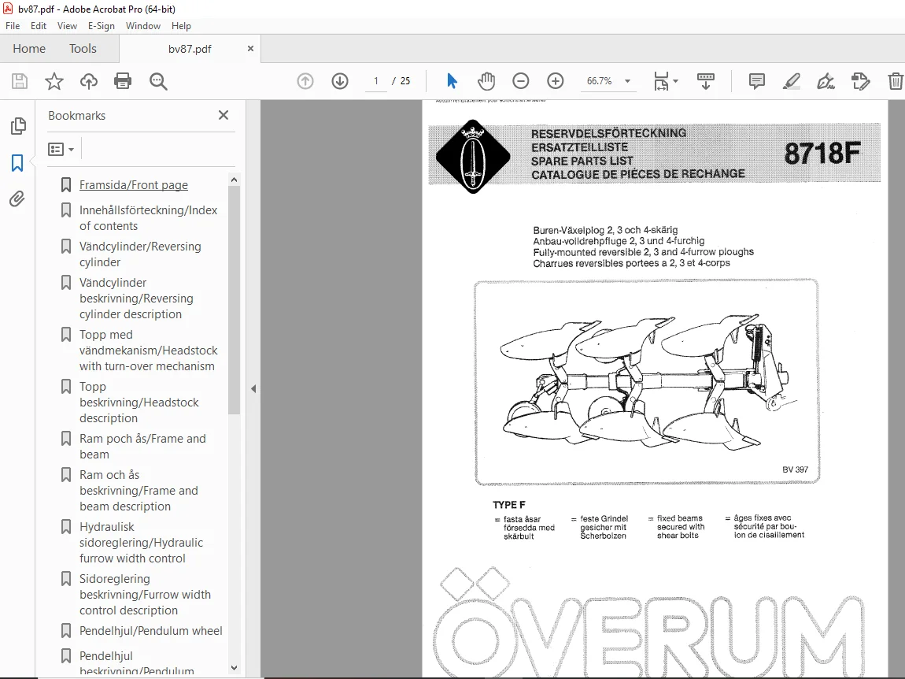Screen dimensions: 905x679
Task: Open the Attachments paperclip panel
Action: (17, 199)
